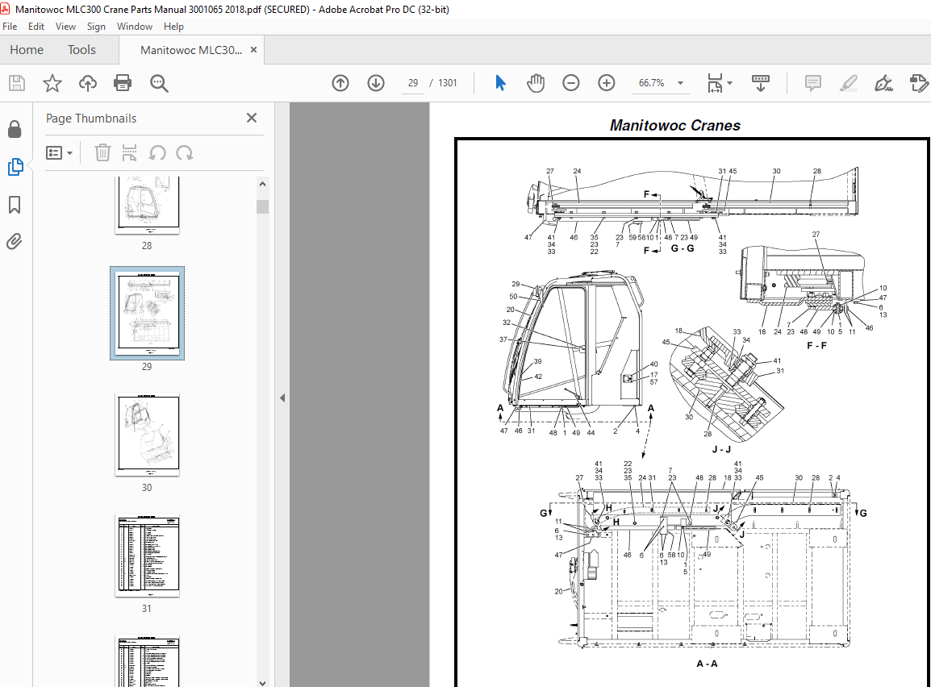Screen dimensions: 931x687
Task: Click the A - A section label
Action: point(707,664)
